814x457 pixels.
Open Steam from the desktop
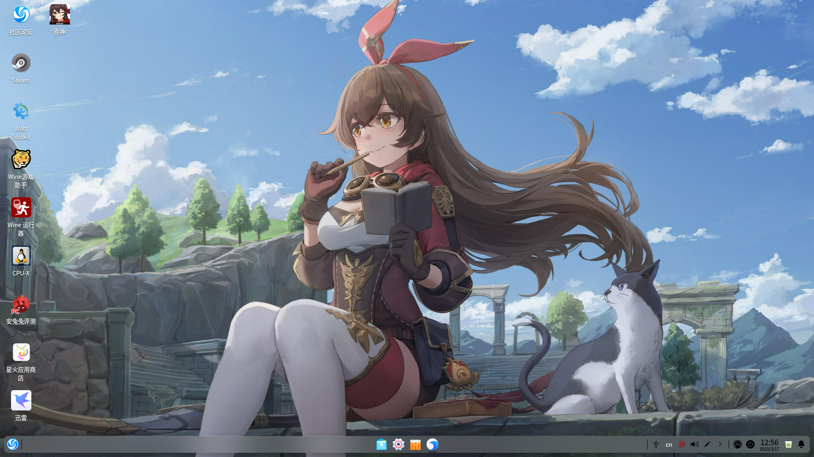[21, 62]
